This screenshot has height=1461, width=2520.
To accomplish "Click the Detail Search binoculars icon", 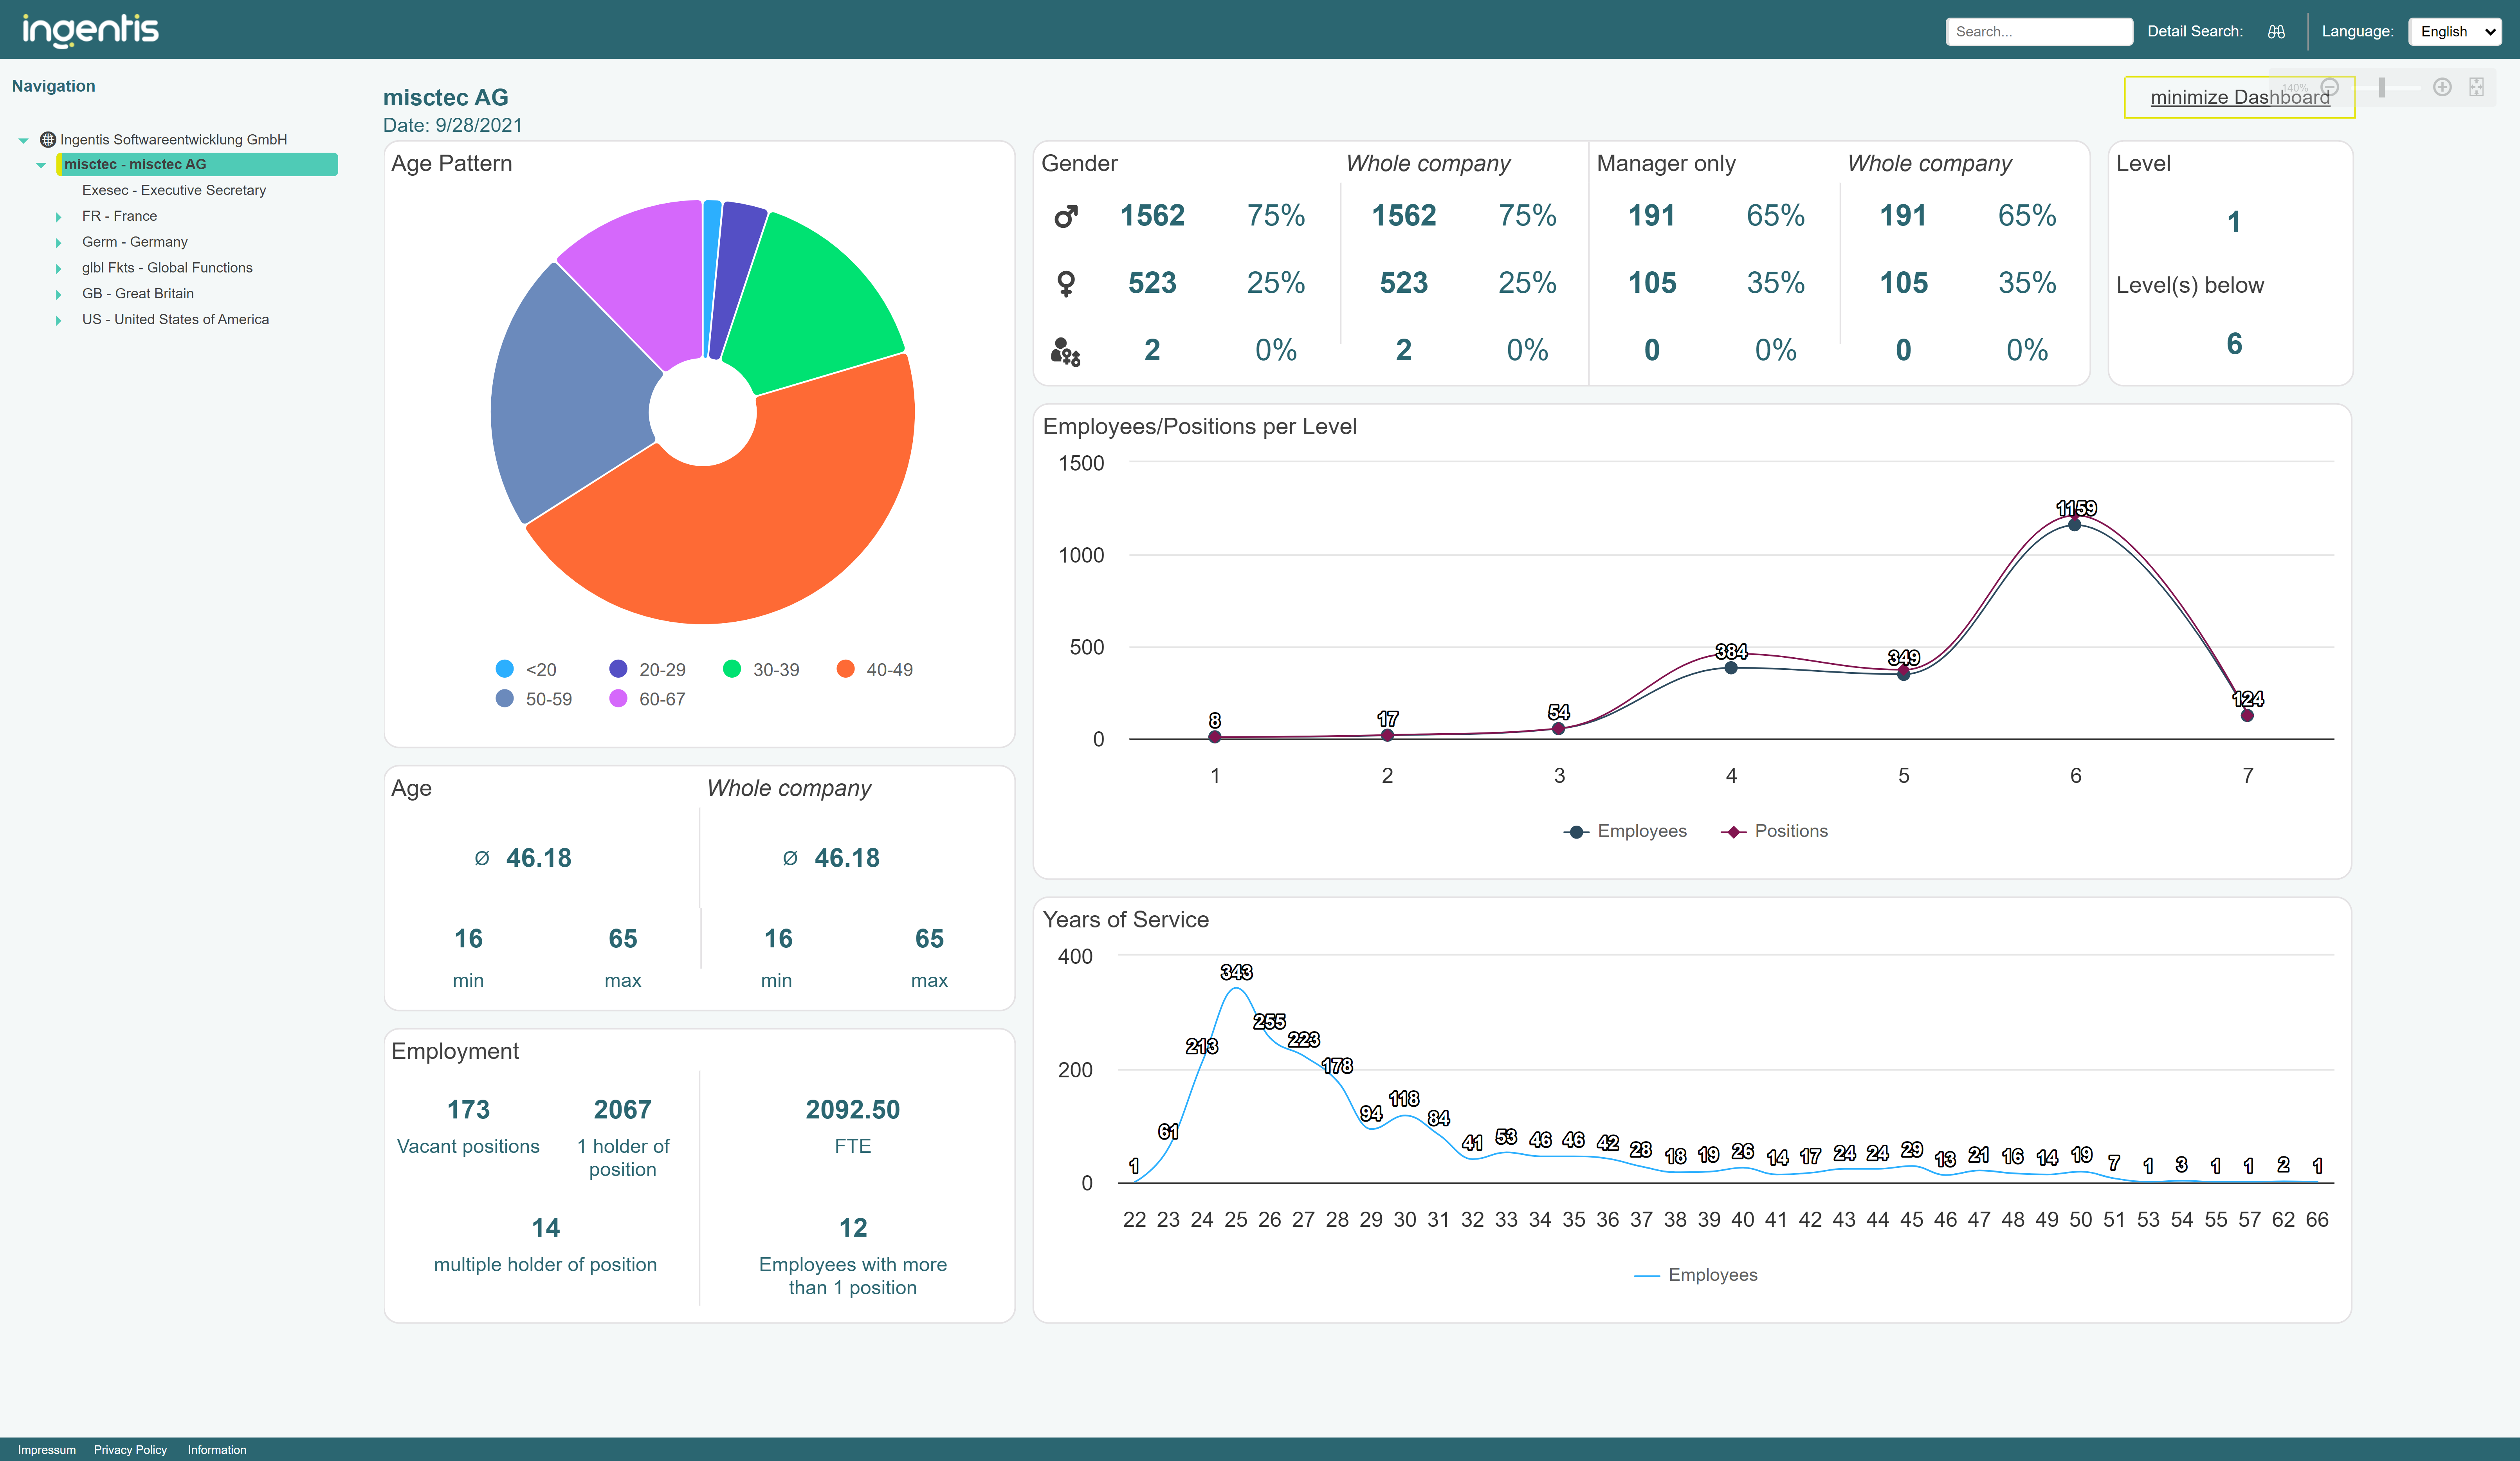I will coord(2277,31).
